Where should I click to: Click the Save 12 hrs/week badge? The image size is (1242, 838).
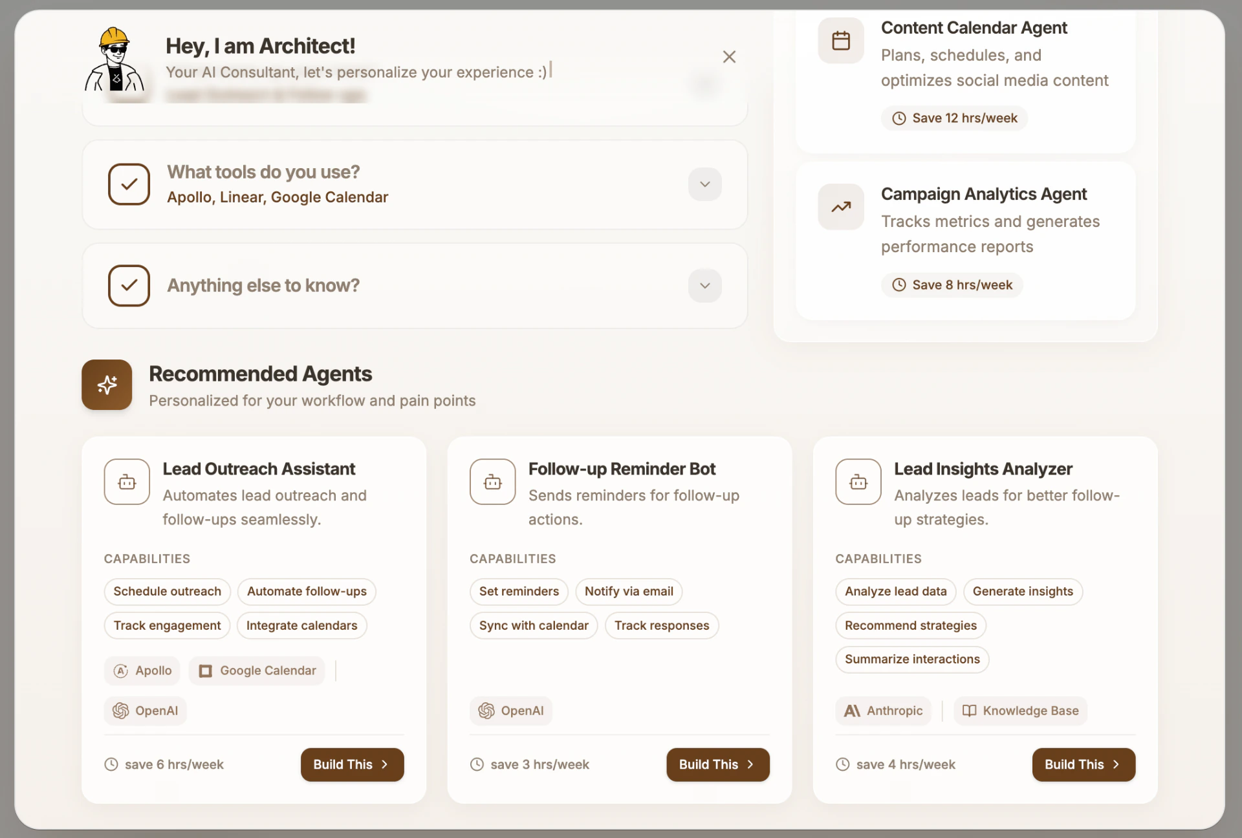[x=953, y=118]
